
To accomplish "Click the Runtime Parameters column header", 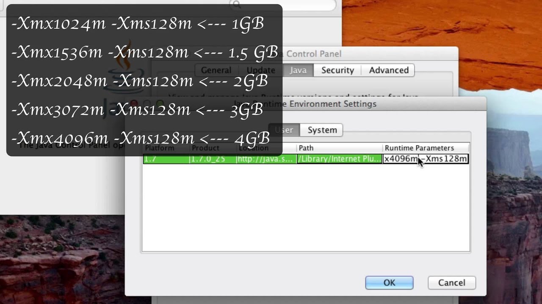I will [426, 148].
